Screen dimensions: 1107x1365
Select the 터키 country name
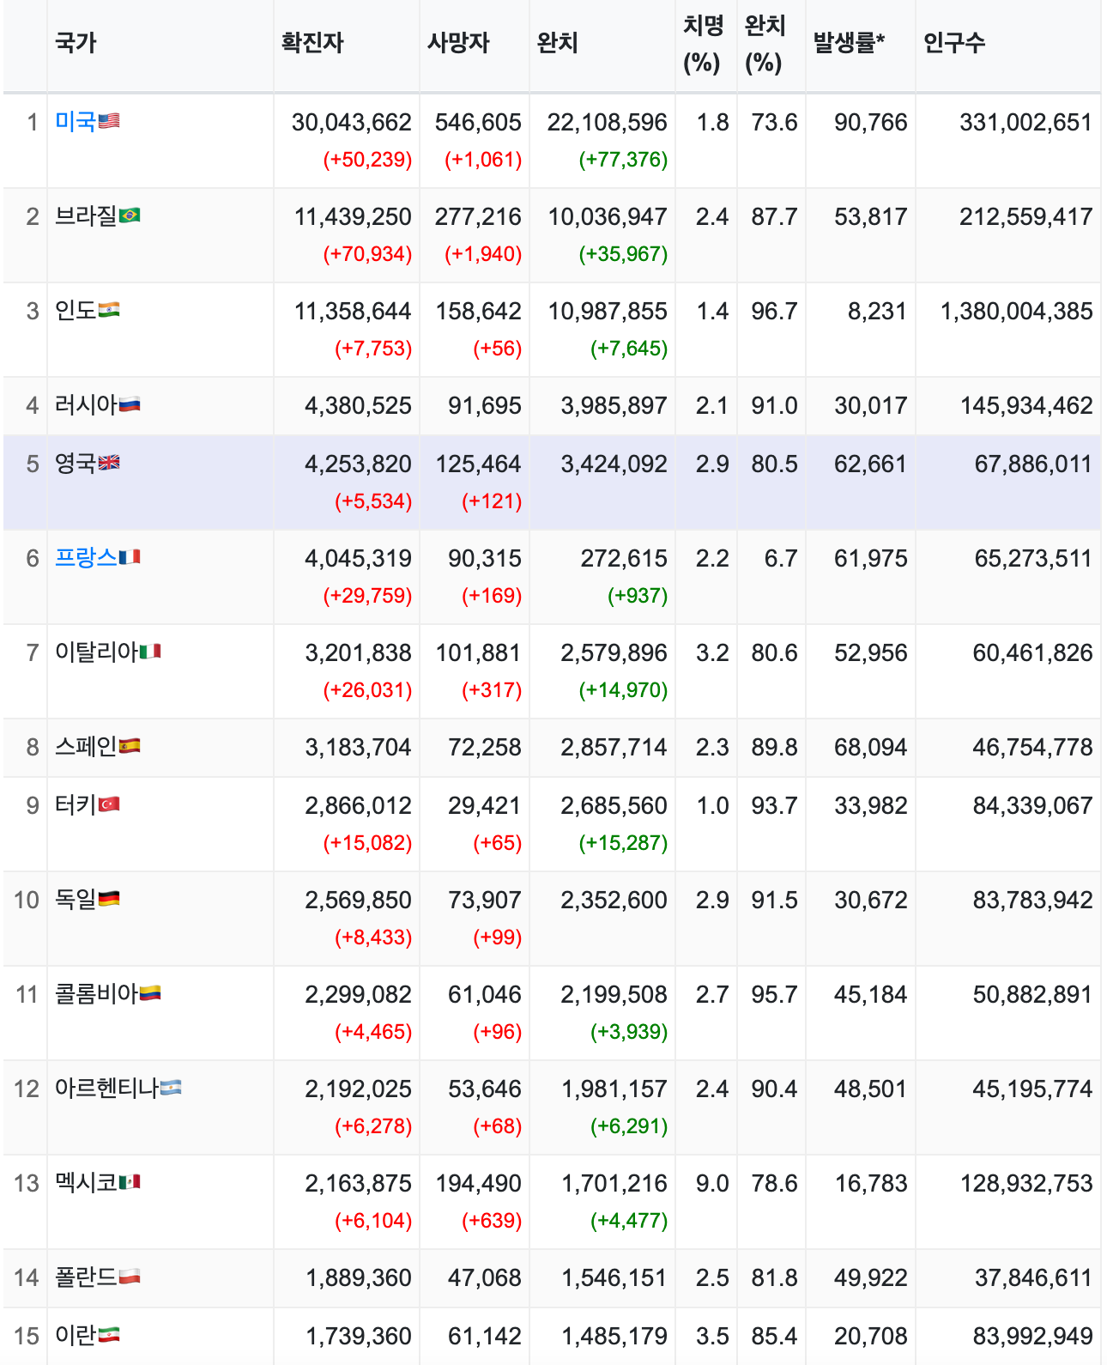(x=76, y=804)
